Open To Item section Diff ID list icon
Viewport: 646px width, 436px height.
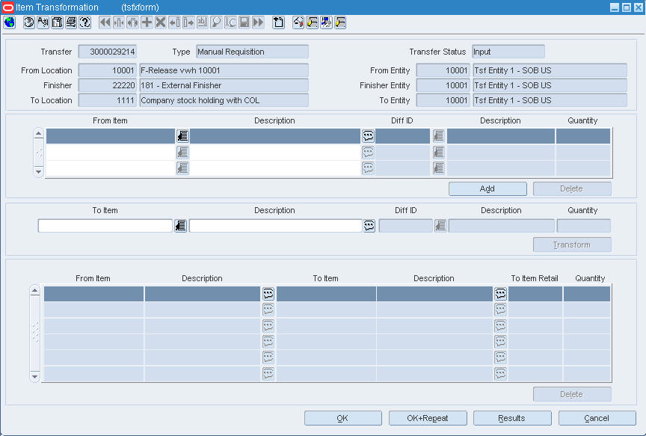(x=440, y=226)
